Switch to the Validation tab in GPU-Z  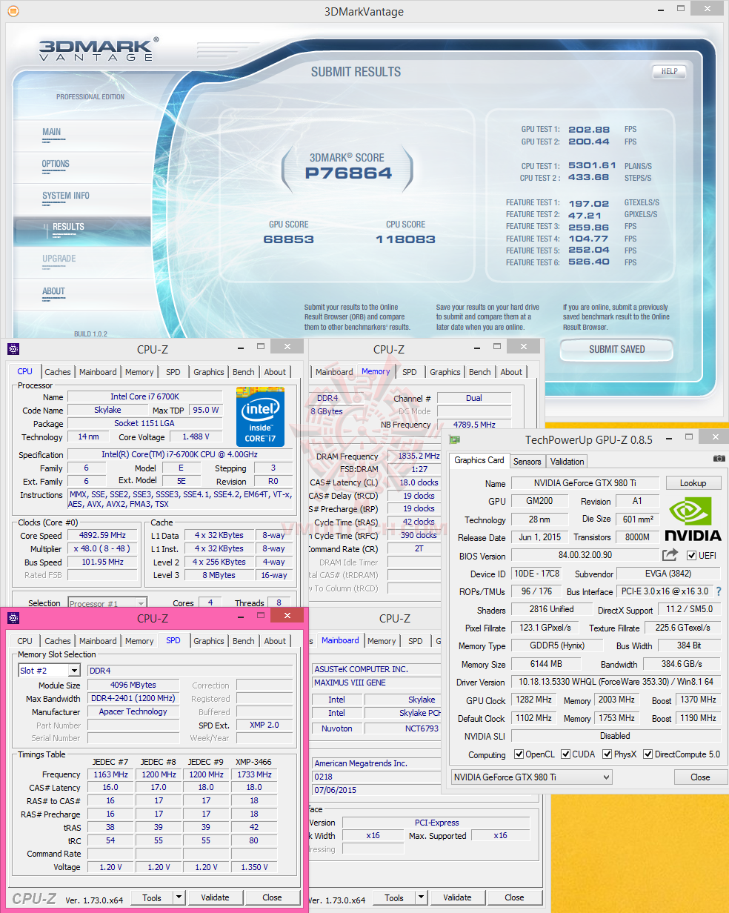click(x=567, y=461)
